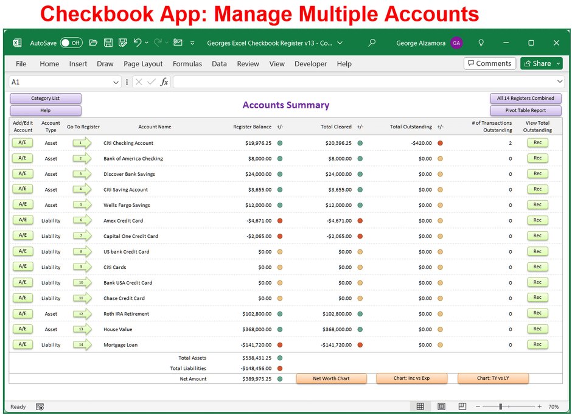Zoom in using the plus on the zoom slider
This screenshot has width=572, height=415.
coord(539,406)
